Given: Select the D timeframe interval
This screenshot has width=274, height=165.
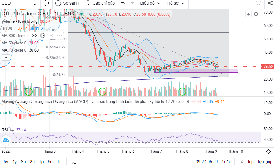Looking at the screenshot, I should pyautogui.click(x=35, y=3).
